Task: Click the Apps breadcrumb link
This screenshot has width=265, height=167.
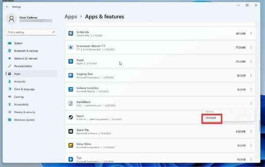Action: point(71,17)
